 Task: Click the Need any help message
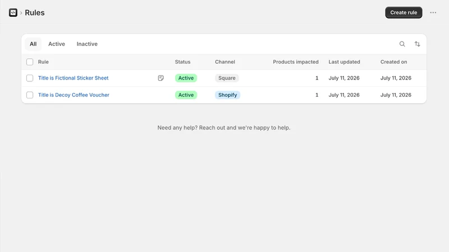click(x=223, y=128)
